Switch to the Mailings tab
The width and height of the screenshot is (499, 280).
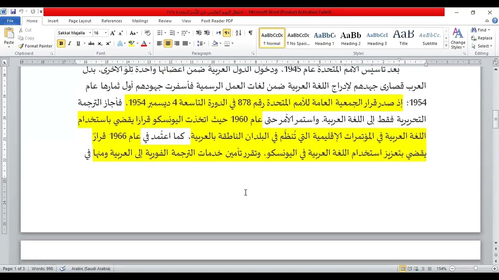click(x=140, y=21)
